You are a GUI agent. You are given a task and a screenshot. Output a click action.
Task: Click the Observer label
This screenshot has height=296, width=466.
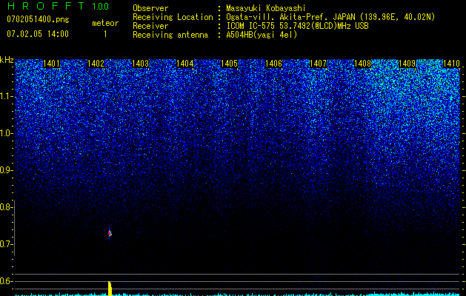[x=150, y=8]
